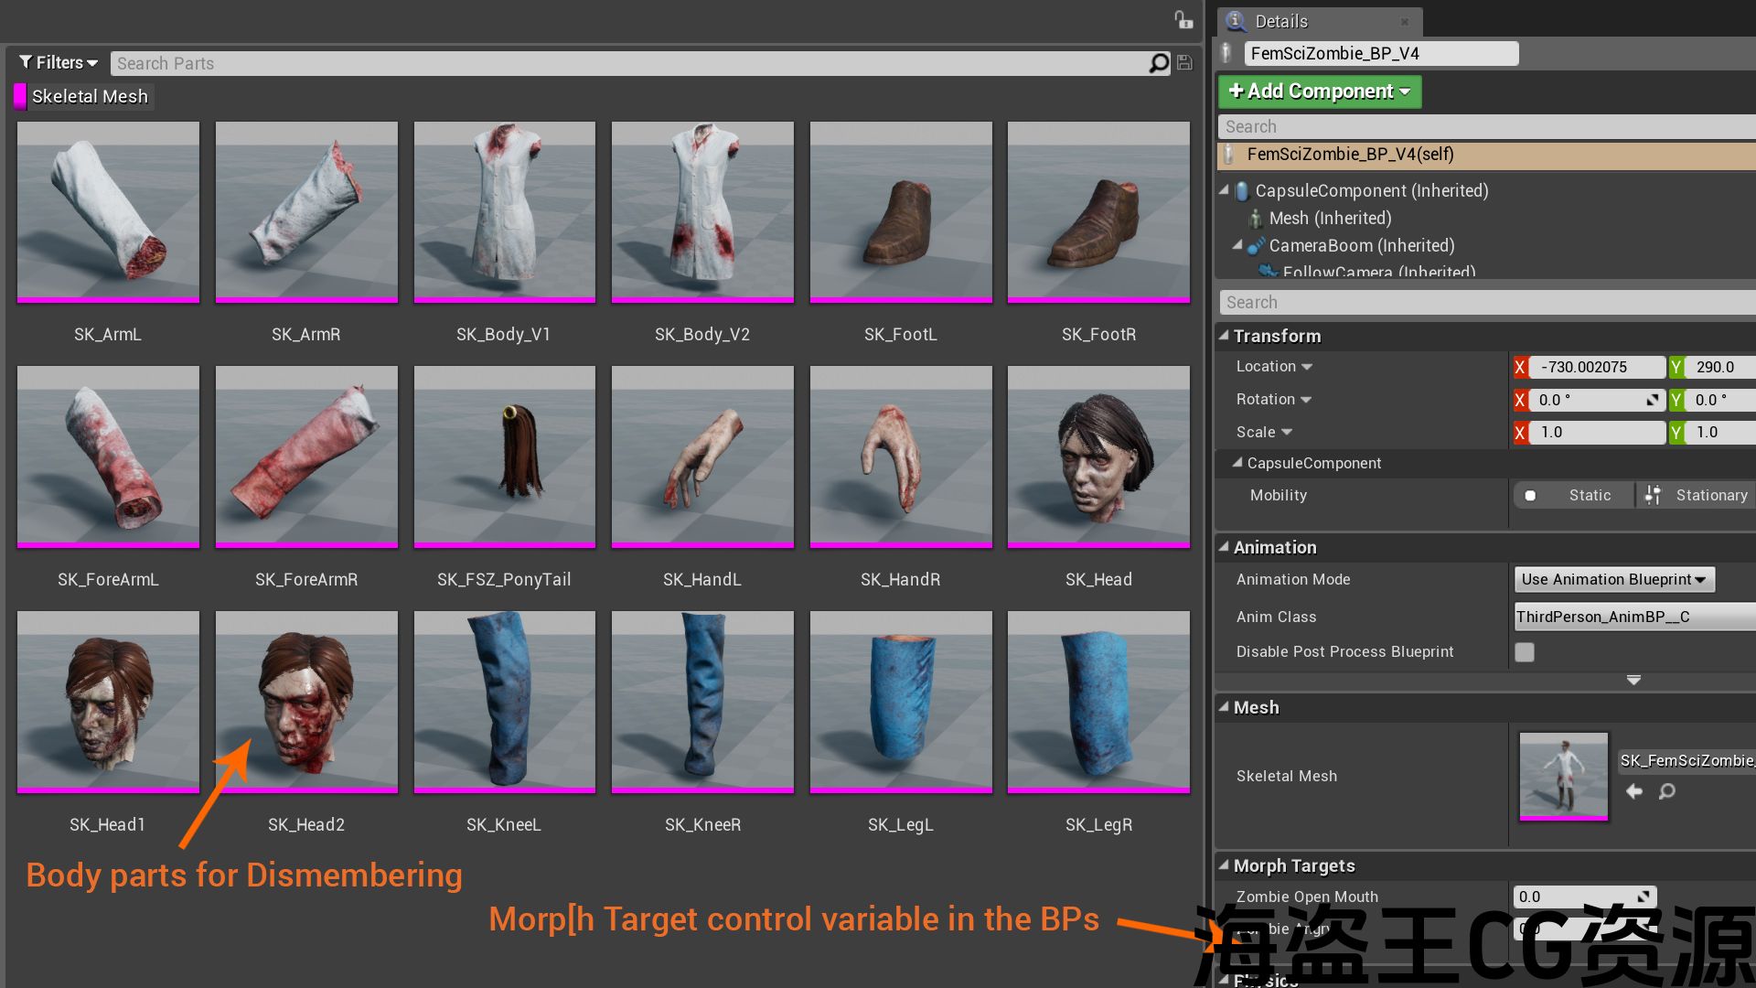Click the use-selected-asset arrow under Skeletal Mesh

click(1634, 791)
